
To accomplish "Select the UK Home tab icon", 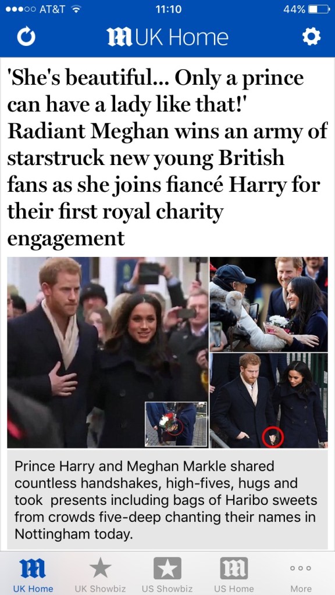I will pyautogui.click(x=33, y=568).
